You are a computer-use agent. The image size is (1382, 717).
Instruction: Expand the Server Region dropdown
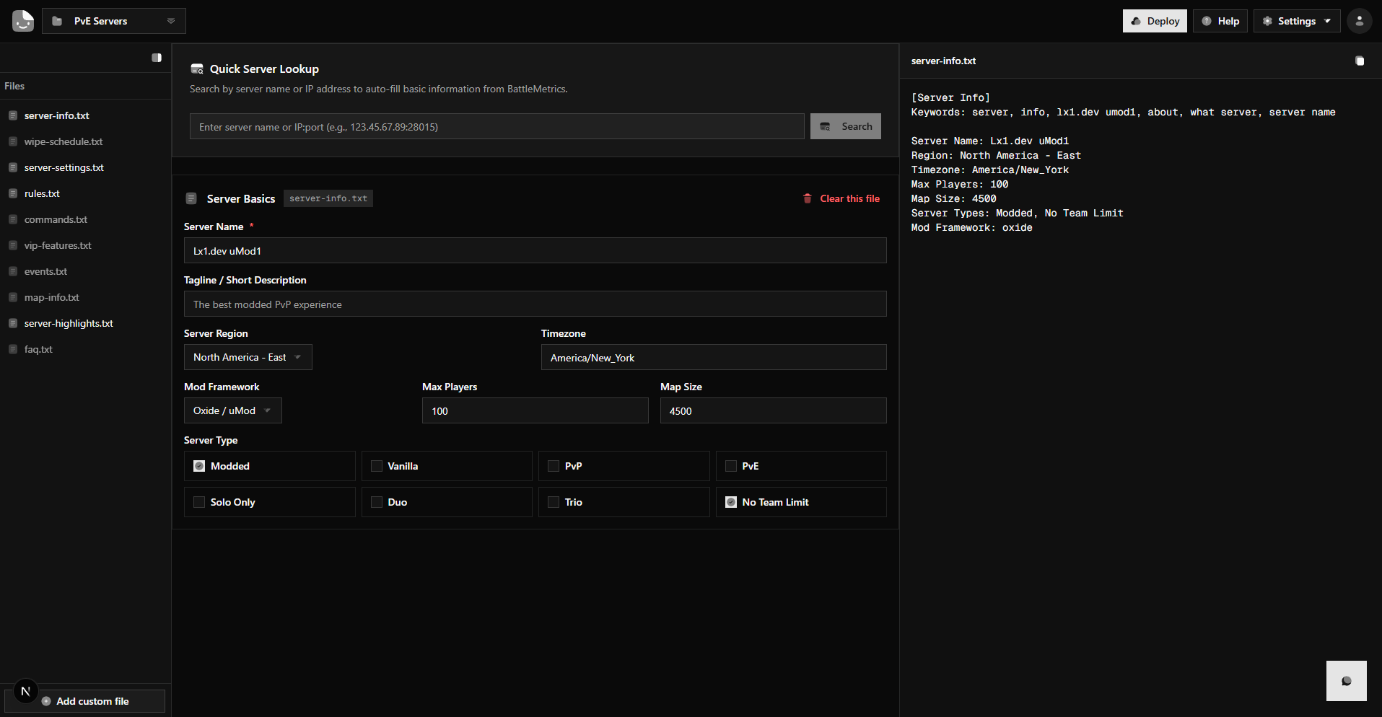tap(248, 357)
